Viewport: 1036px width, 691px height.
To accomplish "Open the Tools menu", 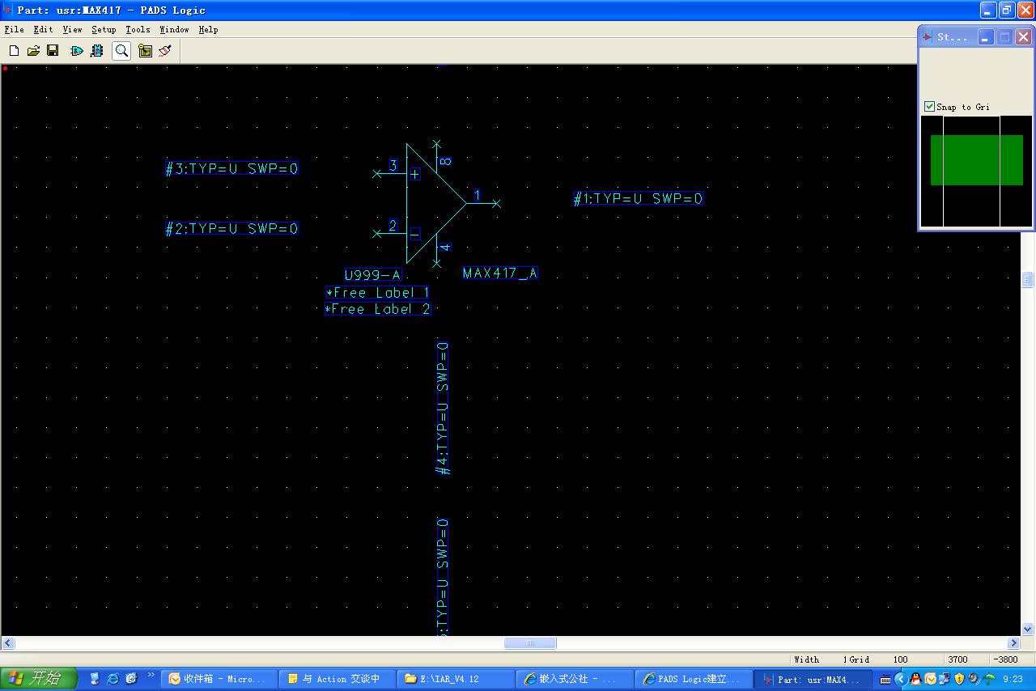I will (x=138, y=29).
